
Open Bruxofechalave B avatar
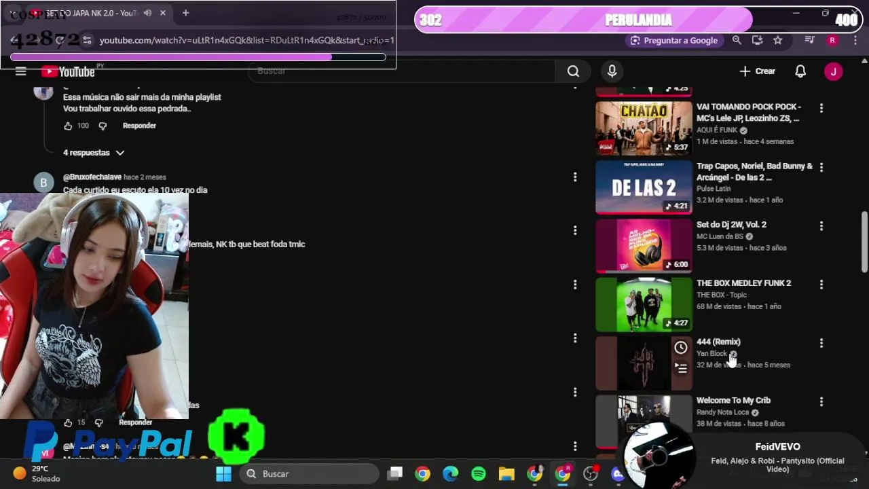click(43, 183)
